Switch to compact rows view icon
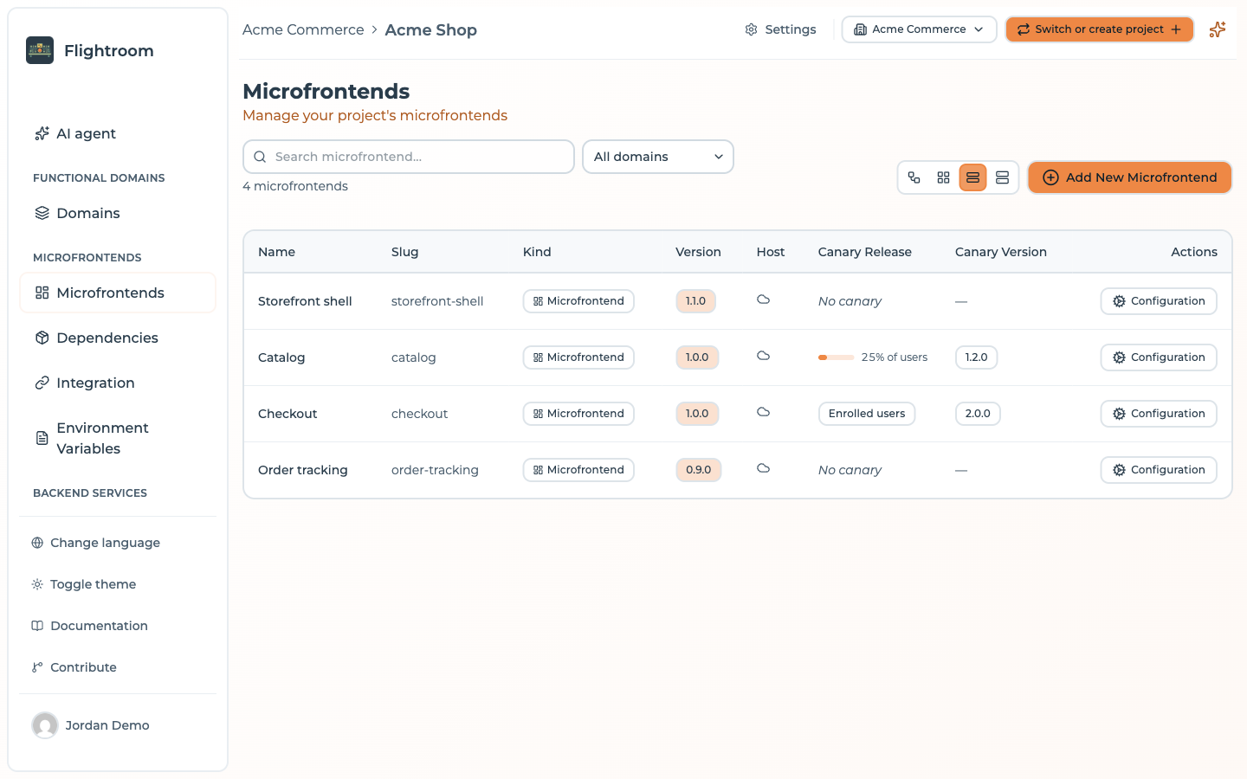Image resolution: width=1247 pixels, height=779 pixels. click(x=1003, y=177)
